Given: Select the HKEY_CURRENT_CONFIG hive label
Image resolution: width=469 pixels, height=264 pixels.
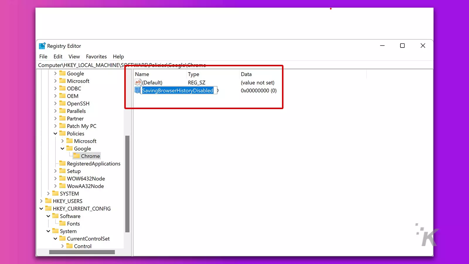Looking at the screenshot, I should point(82,209).
